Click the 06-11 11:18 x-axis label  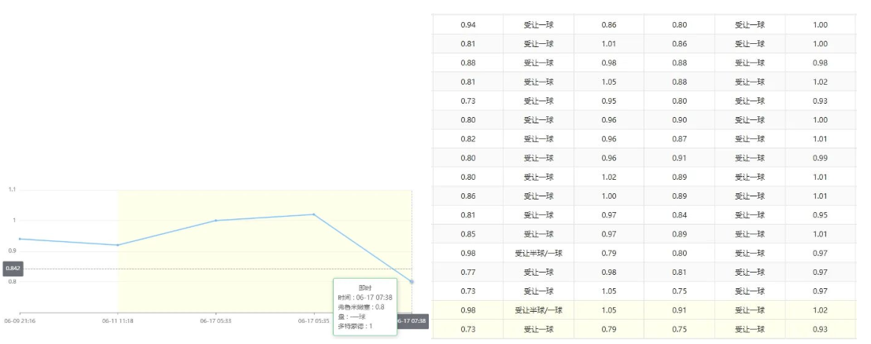coord(117,320)
